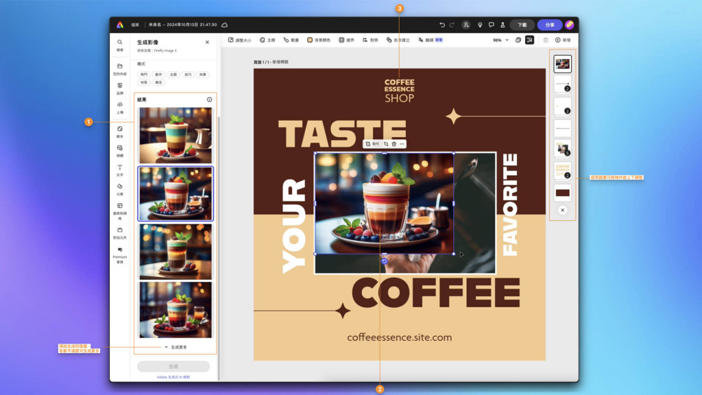This screenshot has width=702, height=395.
Task: Click the rotate handle below selected image
Action: (384, 261)
